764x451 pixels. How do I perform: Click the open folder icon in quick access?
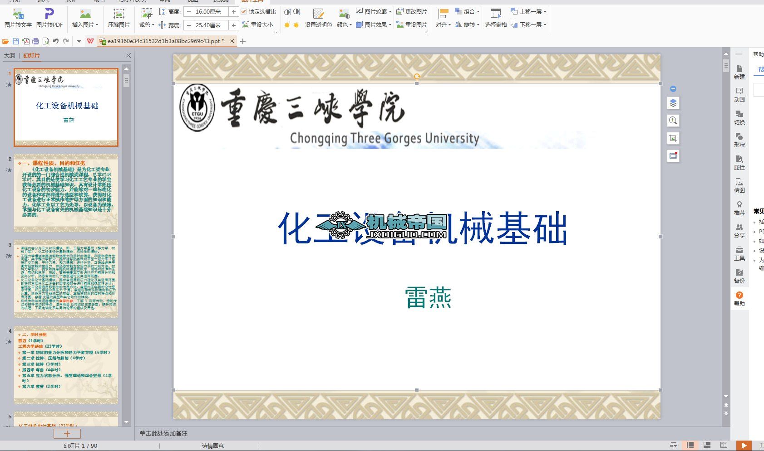point(5,41)
